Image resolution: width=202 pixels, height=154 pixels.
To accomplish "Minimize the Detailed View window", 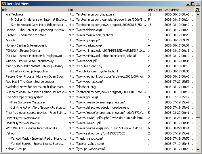I will click(188, 4).
